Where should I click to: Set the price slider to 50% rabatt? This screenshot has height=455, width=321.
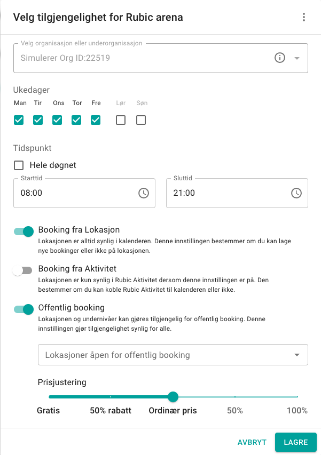[x=111, y=397]
